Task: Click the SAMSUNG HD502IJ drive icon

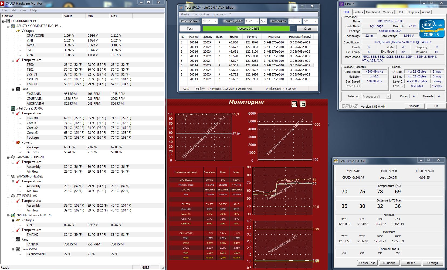Action: coord(13,157)
